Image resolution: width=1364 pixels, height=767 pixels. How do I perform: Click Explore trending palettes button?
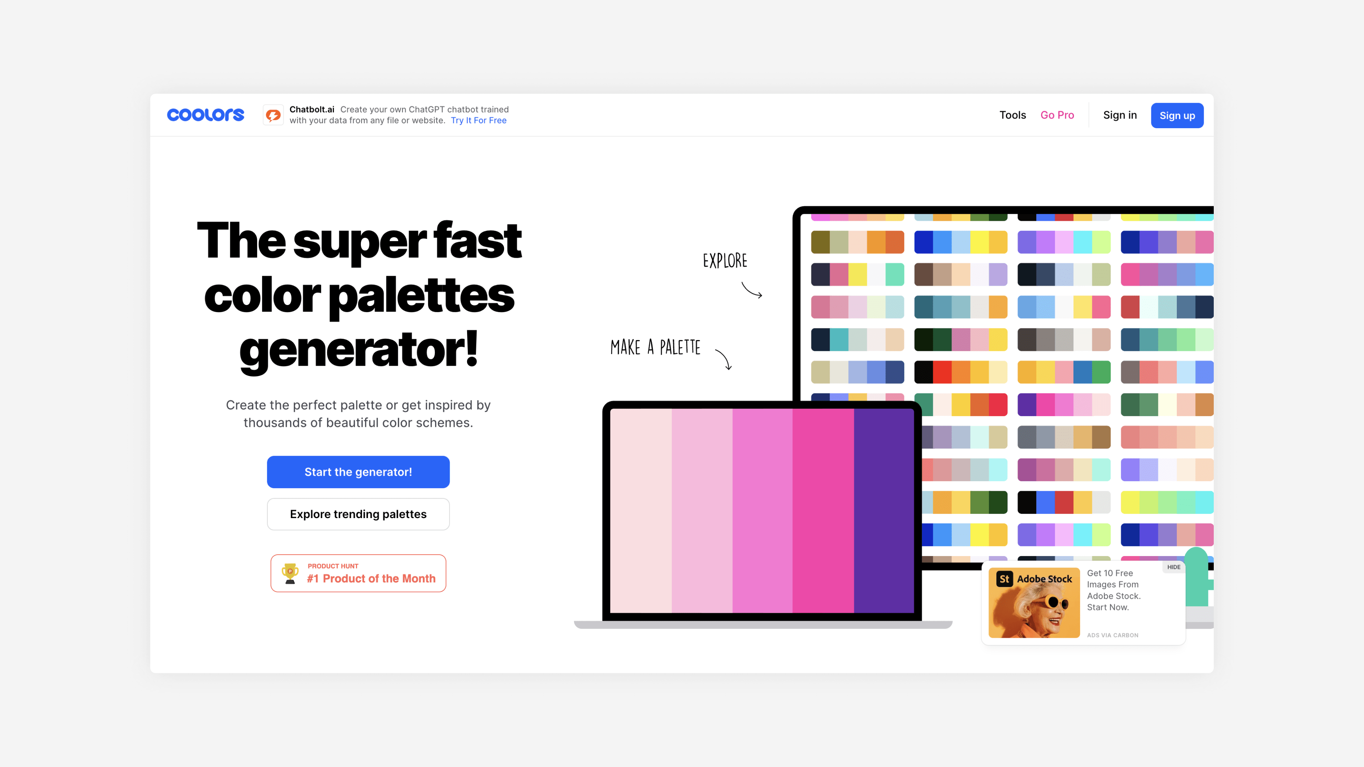tap(358, 513)
